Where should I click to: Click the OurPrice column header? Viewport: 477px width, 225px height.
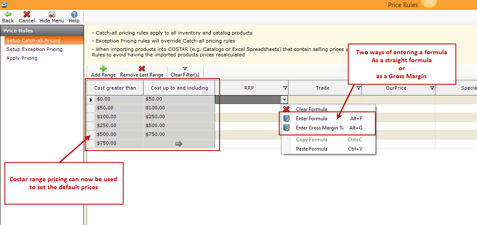tap(398, 88)
